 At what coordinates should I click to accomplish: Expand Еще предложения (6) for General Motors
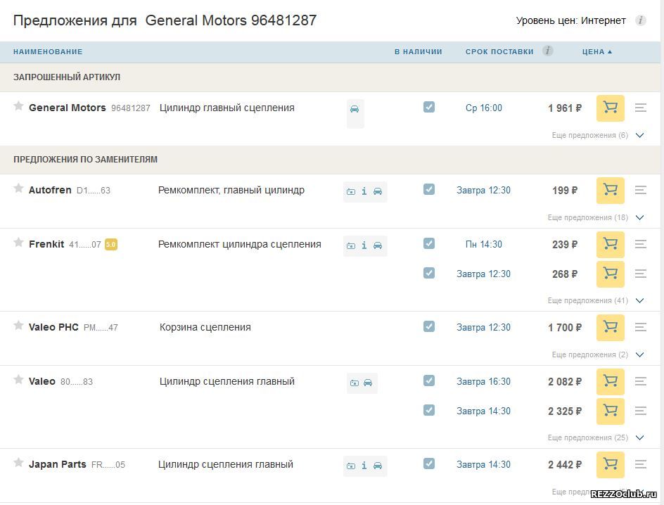pyautogui.click(x=597, y=135)
